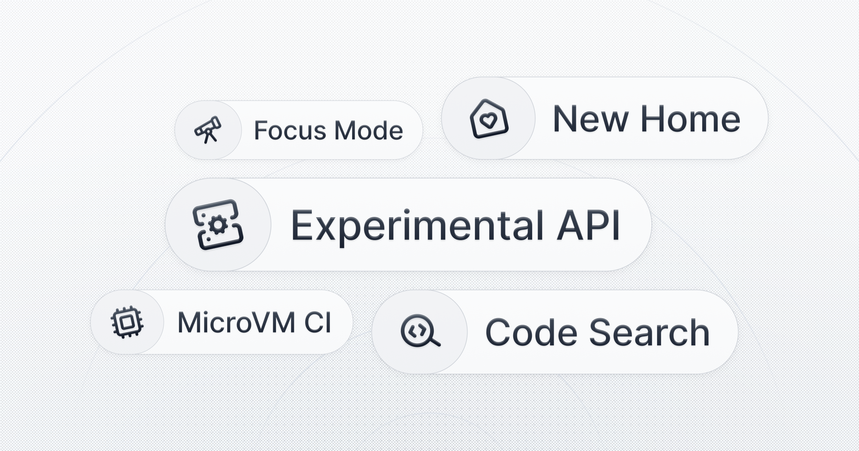Click the CPU chip icon

click(x=127, y=322)
